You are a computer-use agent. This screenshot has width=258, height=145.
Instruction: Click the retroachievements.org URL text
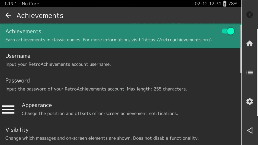pos(177,40)
